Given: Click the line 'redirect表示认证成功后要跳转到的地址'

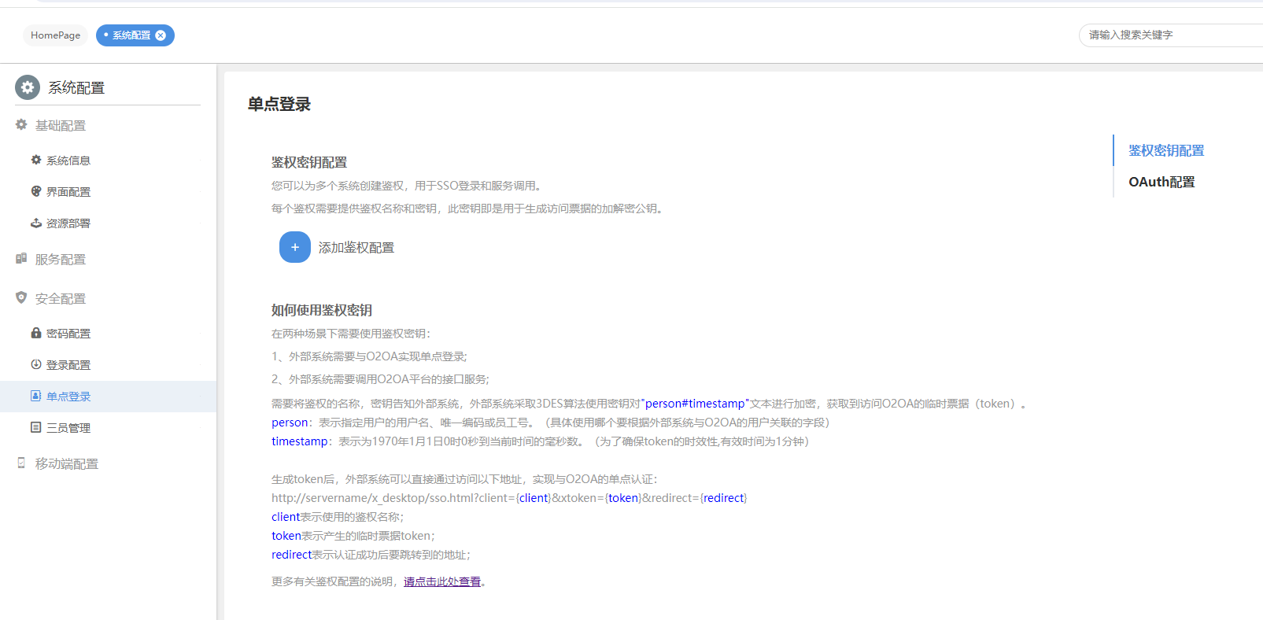Looking at the screenshot, I should (x=371, y=555).
